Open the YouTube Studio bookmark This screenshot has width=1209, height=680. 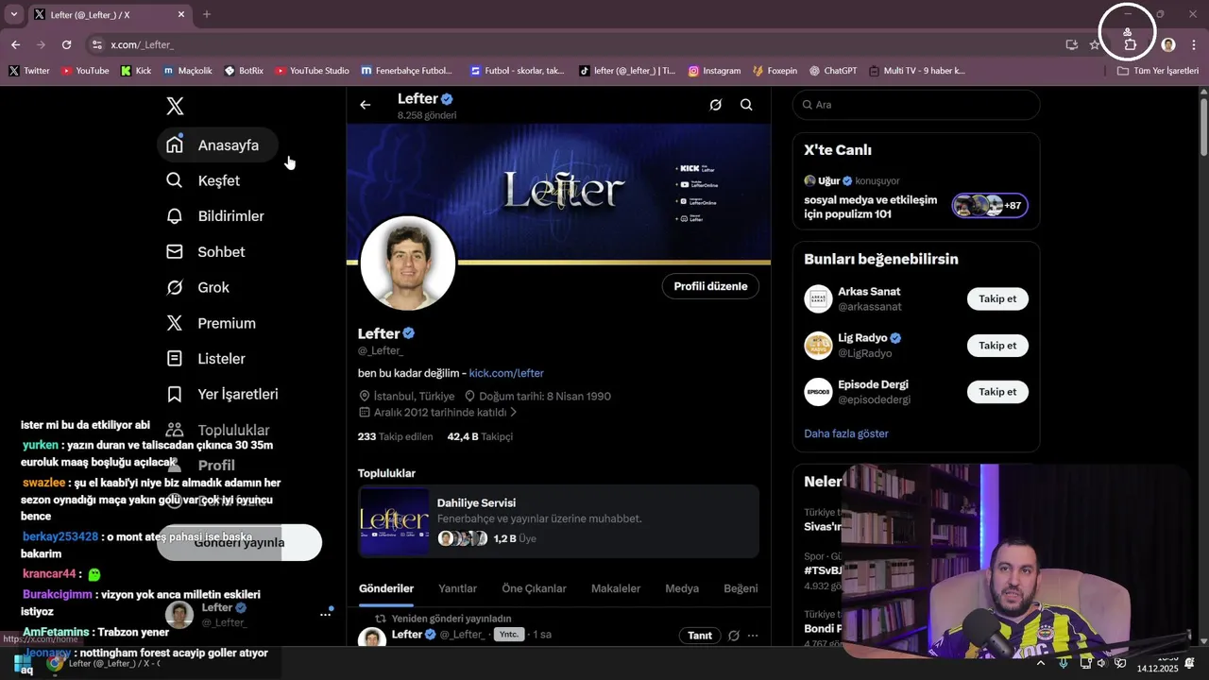point(312,71)
